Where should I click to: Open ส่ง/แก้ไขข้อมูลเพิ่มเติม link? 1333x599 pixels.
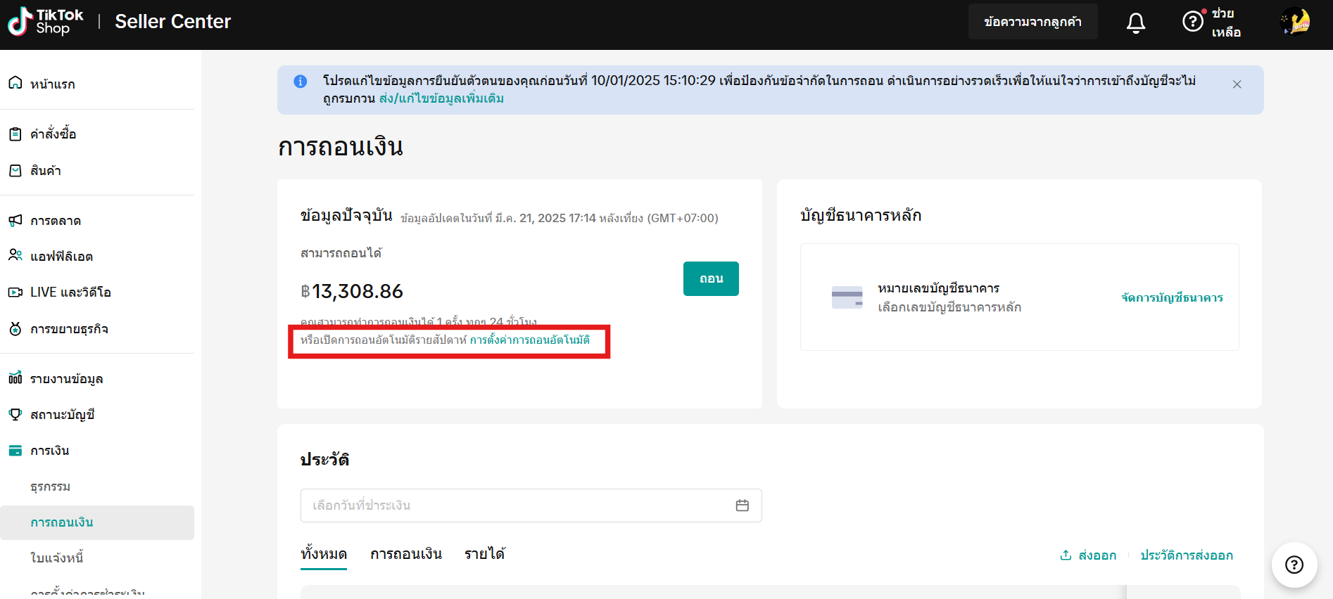(x=441, y=98)
